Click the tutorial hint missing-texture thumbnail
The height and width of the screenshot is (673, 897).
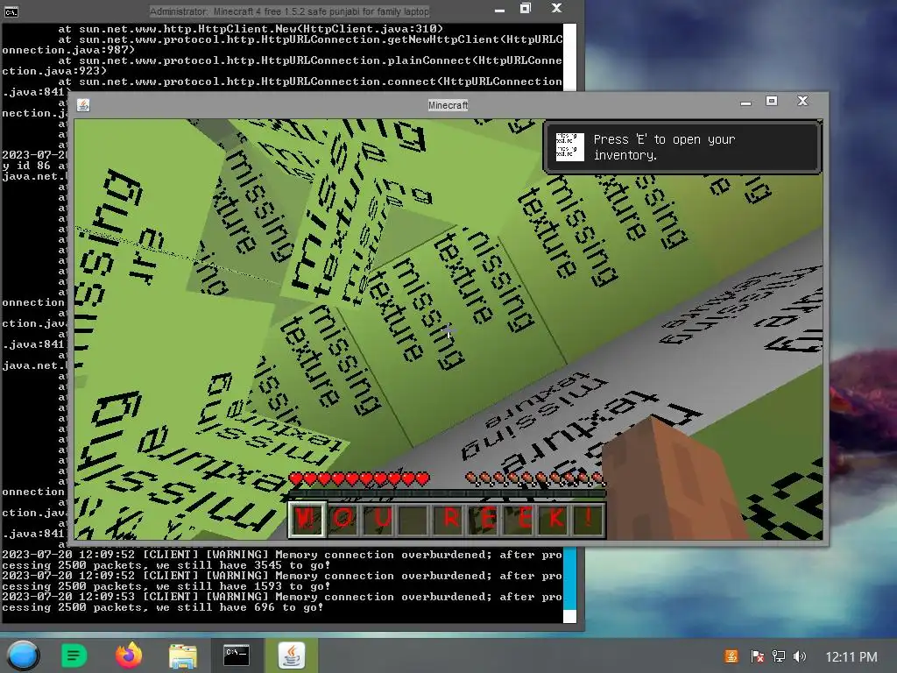pos(569,147)
